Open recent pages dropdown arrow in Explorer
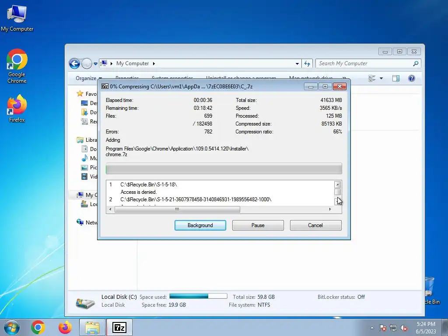This screenshot has width=448, height=336. point(95,64)
